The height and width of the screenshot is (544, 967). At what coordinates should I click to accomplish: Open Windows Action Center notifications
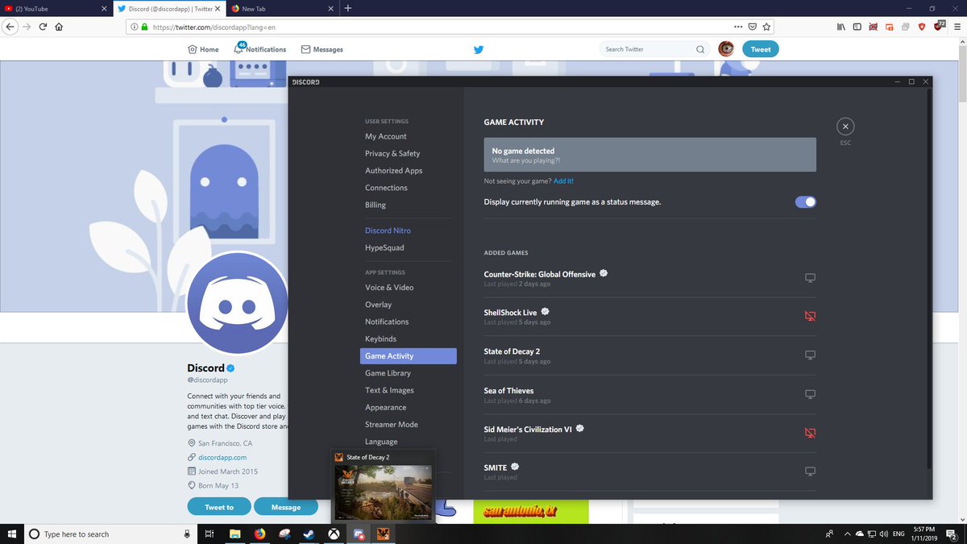[x=952, y=534]
